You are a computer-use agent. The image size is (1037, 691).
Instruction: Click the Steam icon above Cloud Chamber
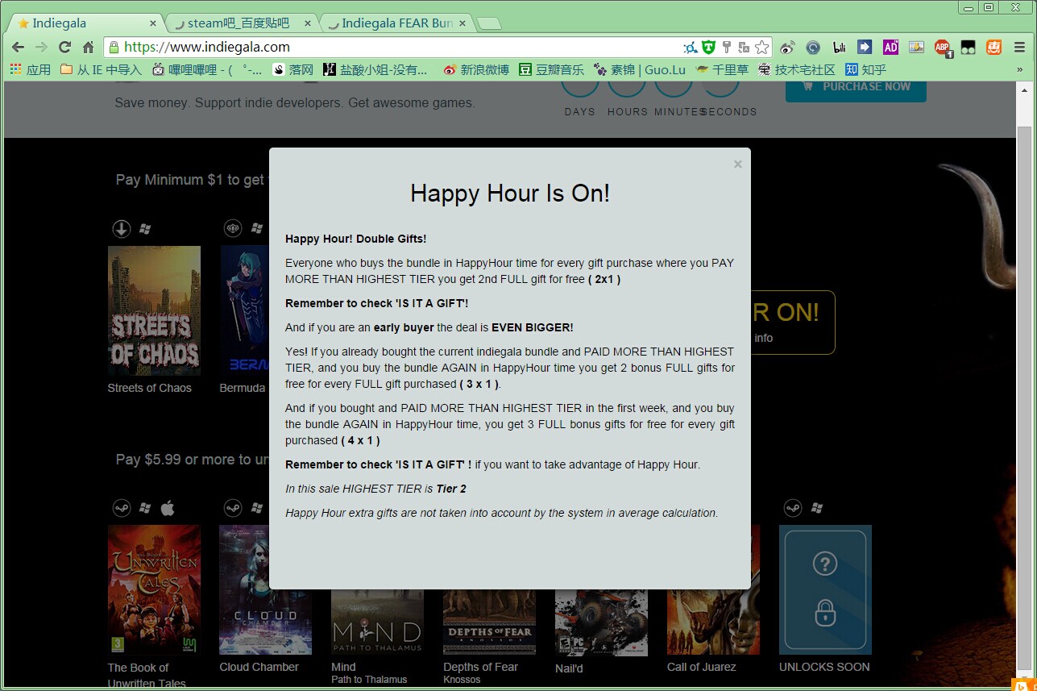233,508
